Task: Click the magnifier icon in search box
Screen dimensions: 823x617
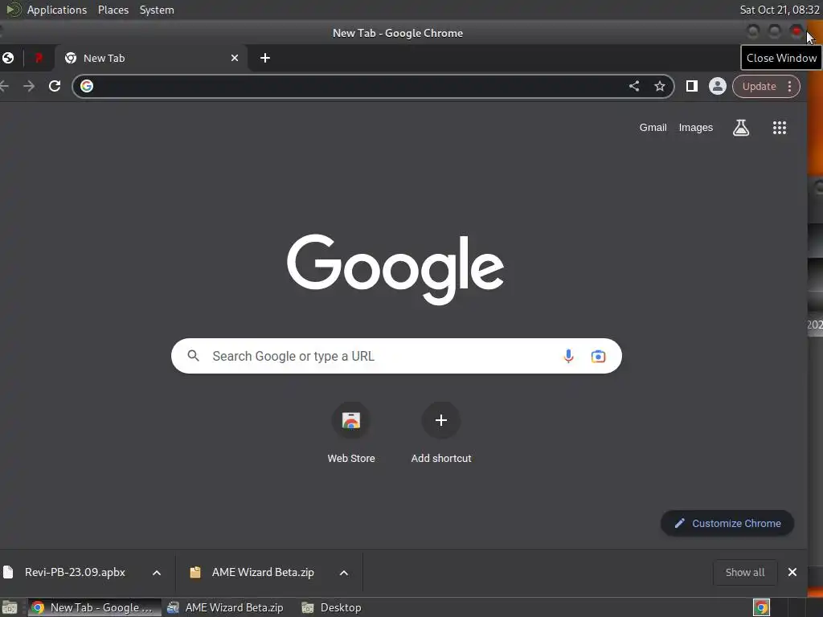Action: pyautogui.click(x=193, y=356)
